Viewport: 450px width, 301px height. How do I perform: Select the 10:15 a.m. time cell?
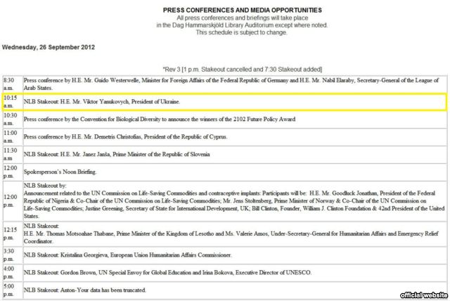pyautogui.click(x=12, y=102)
